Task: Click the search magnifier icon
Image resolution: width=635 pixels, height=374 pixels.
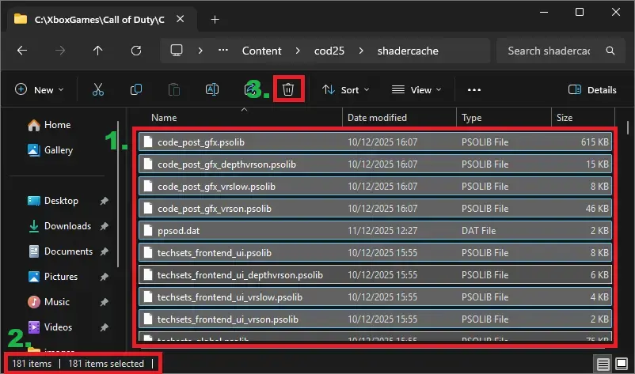Action: [610, 51]
